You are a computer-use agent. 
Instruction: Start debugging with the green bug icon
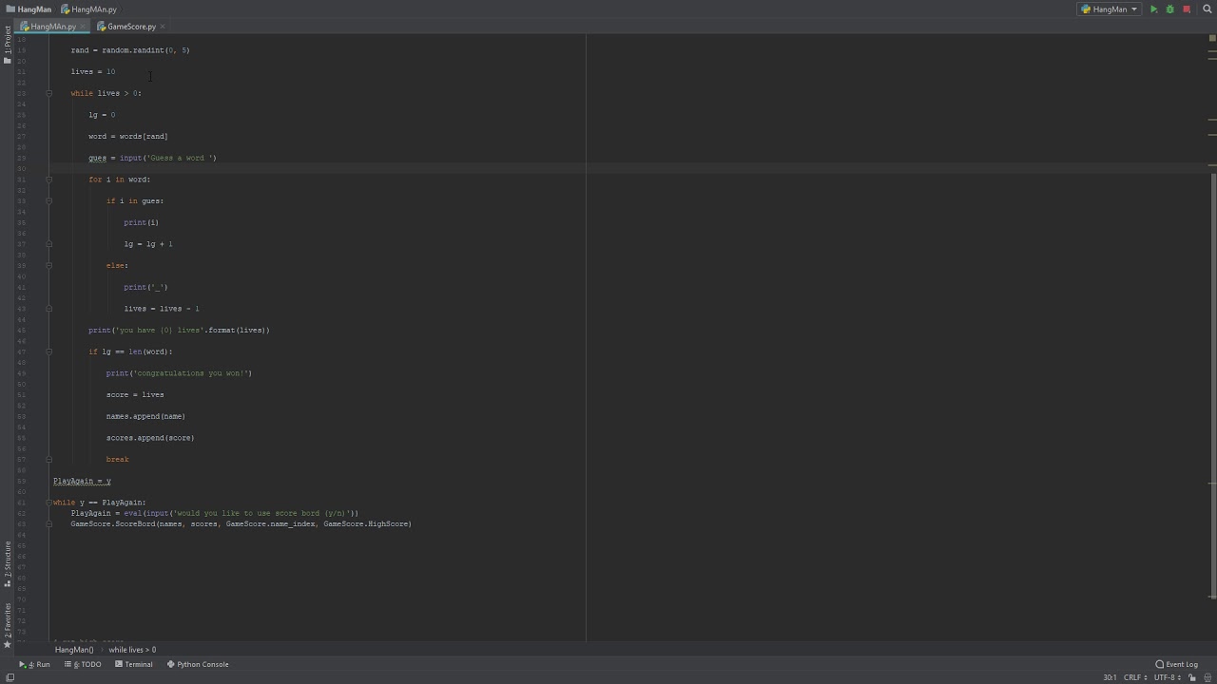[x=1169, y=9]
